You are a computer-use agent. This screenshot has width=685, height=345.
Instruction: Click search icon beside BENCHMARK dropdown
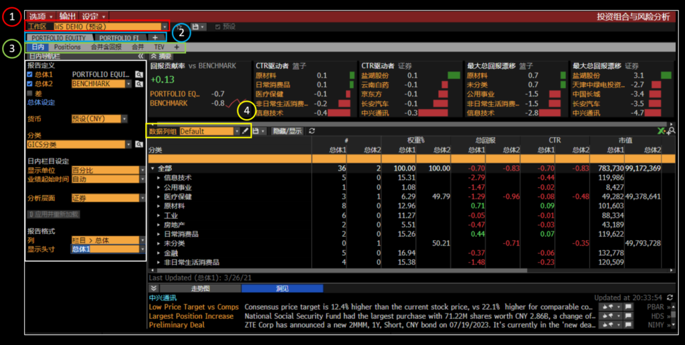click(x=139, y=84)
